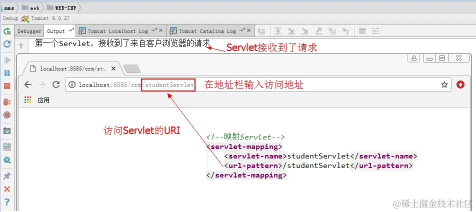Click the Force Step Into icon
Image resolution: width=476 pixels, height=212 pixels.
[x=305, y=31]
